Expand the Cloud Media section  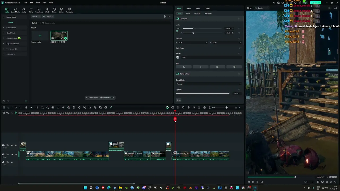3,33
